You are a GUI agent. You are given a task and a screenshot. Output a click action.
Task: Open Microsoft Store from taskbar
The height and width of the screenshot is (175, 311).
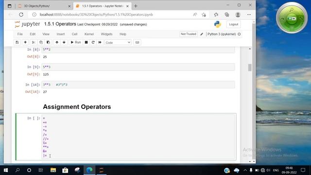pyautogui.click(x=65, y=170)
